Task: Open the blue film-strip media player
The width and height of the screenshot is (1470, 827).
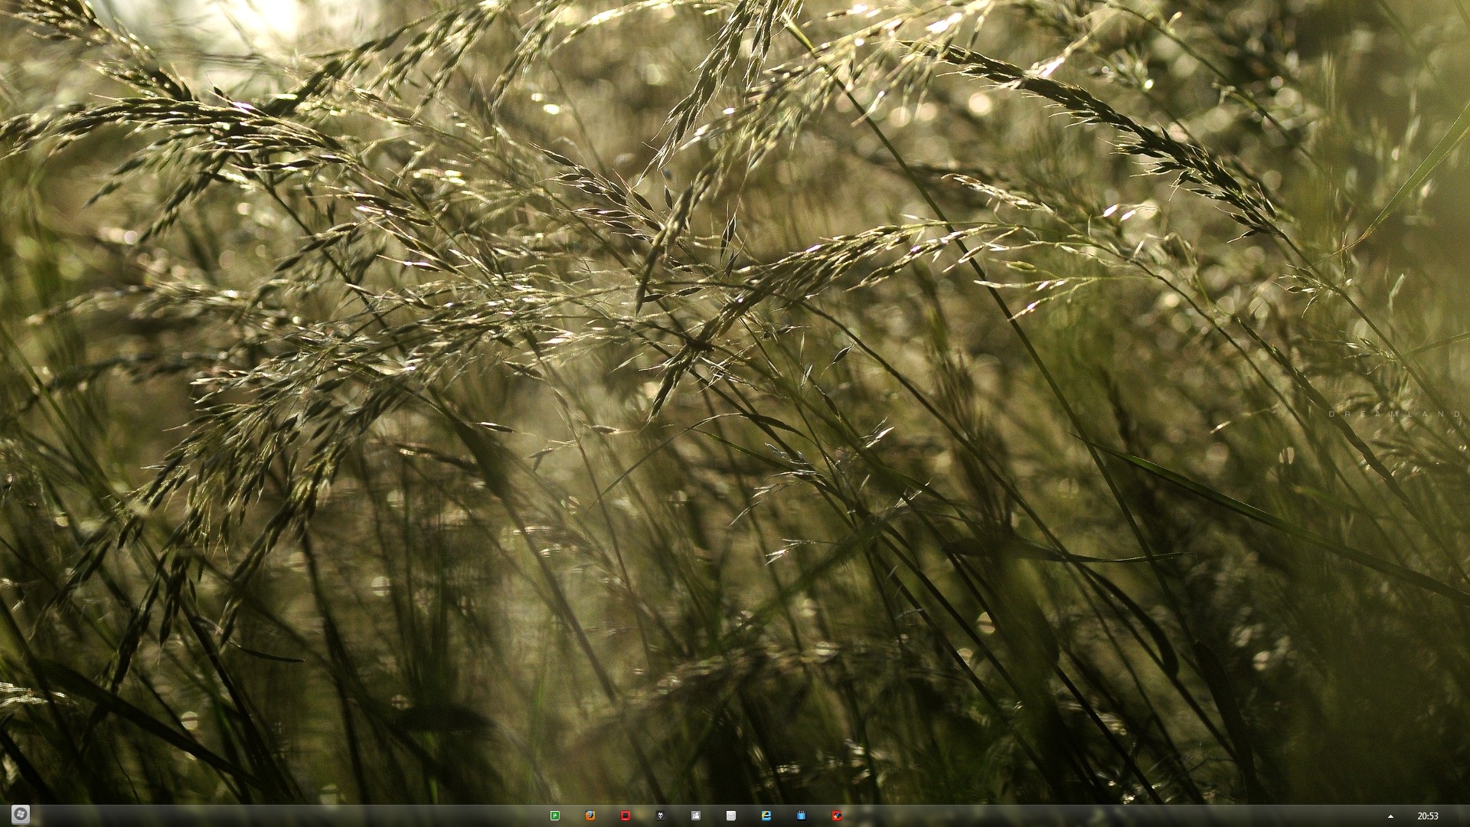Action: pyautogui.click(x=802, y=816)
